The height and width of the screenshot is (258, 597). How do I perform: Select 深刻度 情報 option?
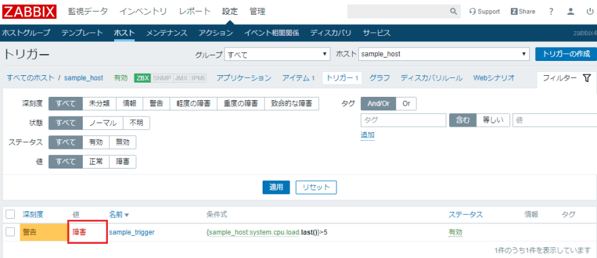point(130,104)
